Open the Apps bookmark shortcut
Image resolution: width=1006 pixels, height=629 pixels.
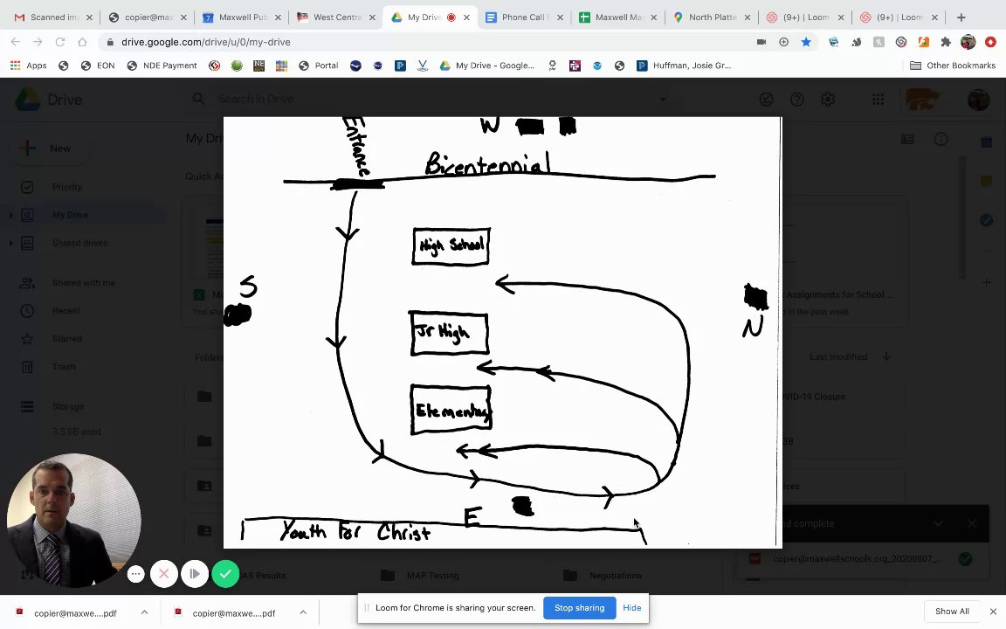pyautogui.click(x=29, y=66)
